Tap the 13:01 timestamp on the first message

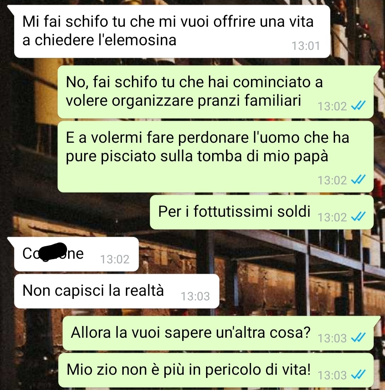click(x=306, y=46)
